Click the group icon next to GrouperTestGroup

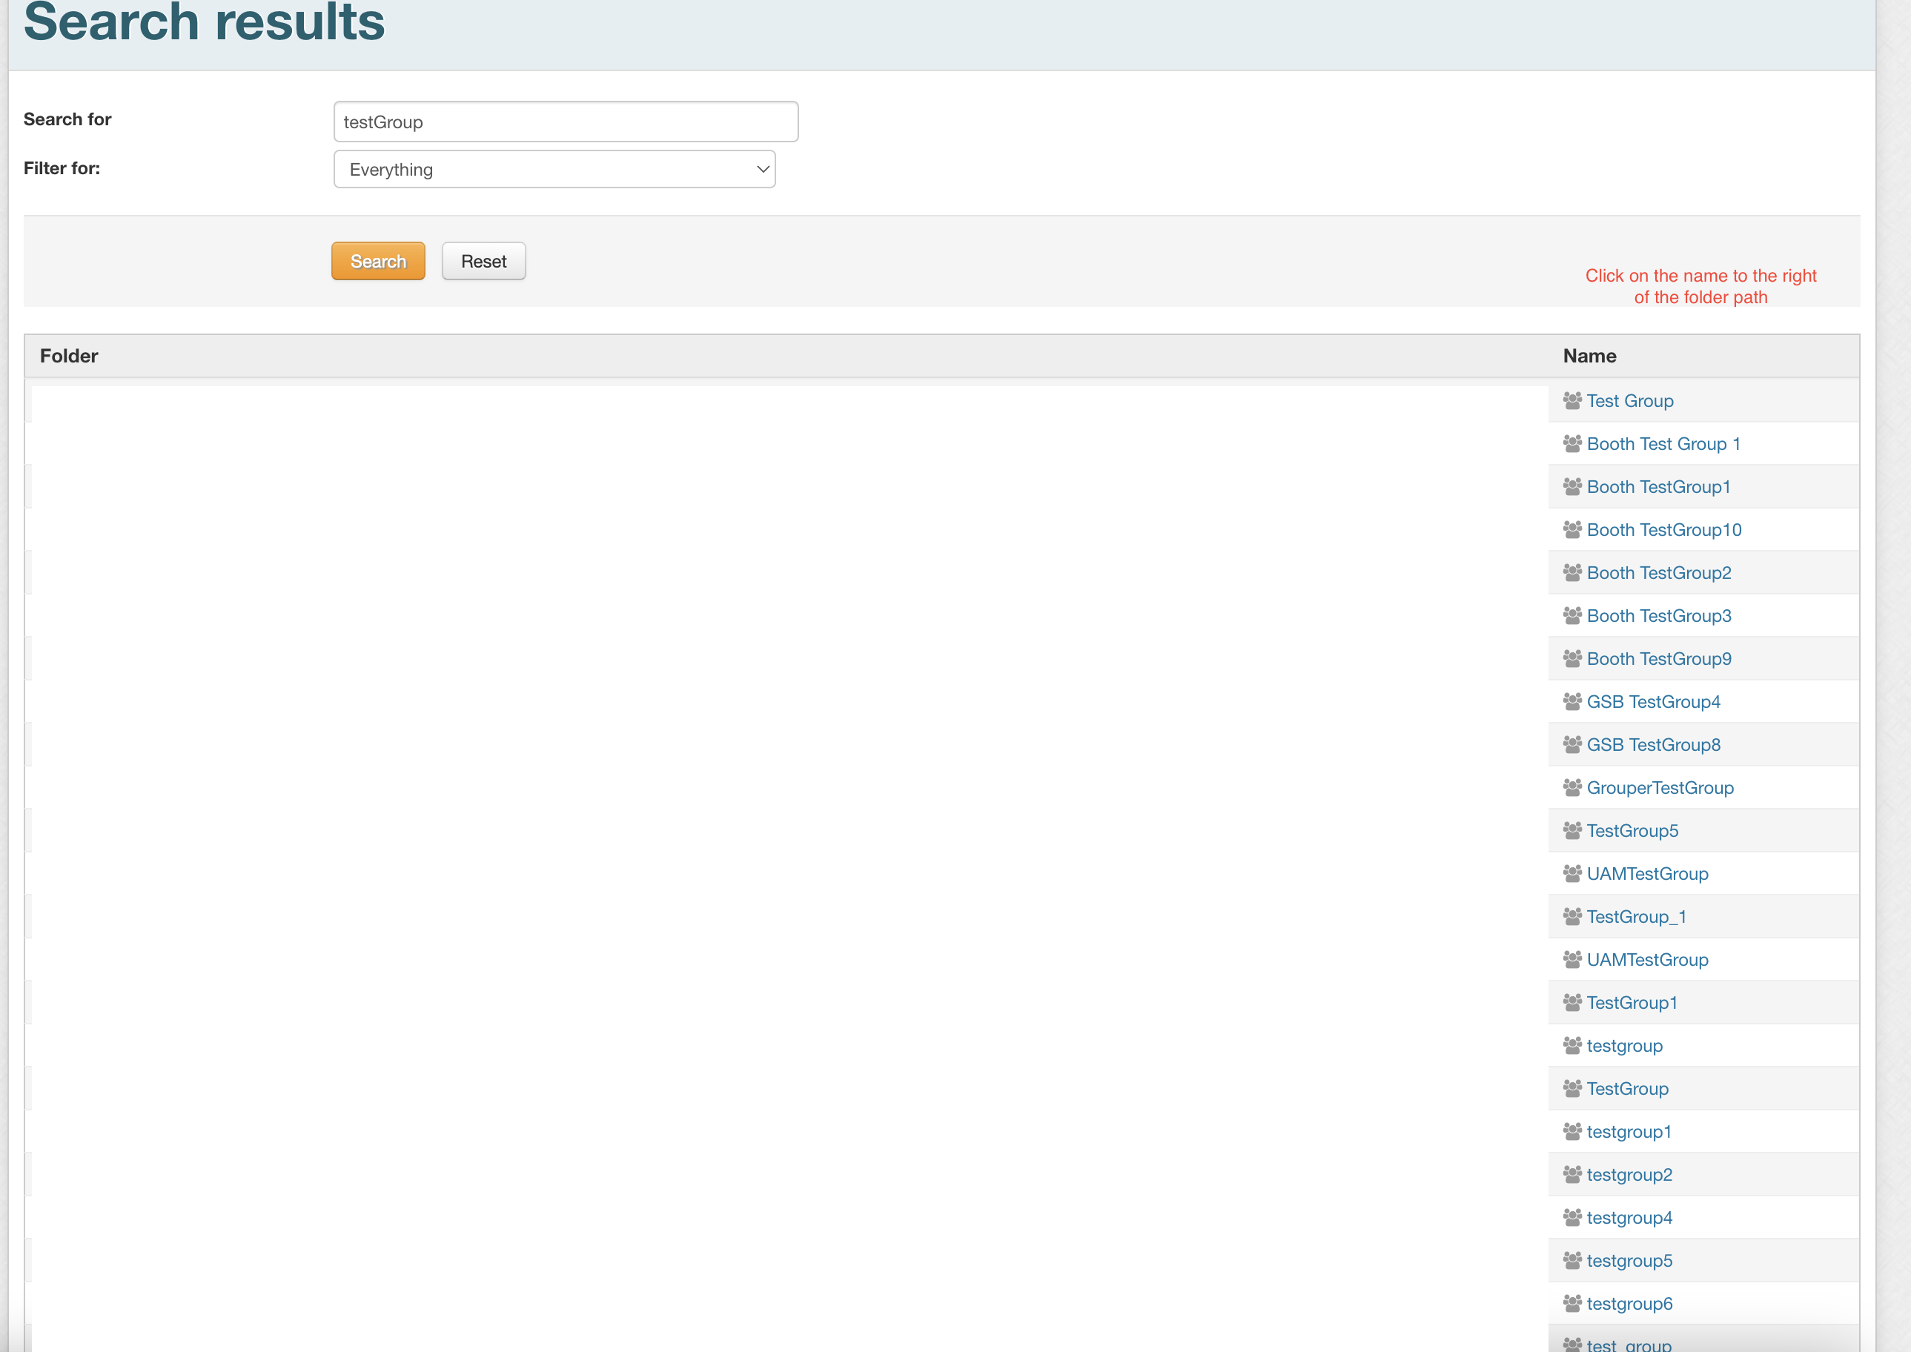click(1571, 788)
